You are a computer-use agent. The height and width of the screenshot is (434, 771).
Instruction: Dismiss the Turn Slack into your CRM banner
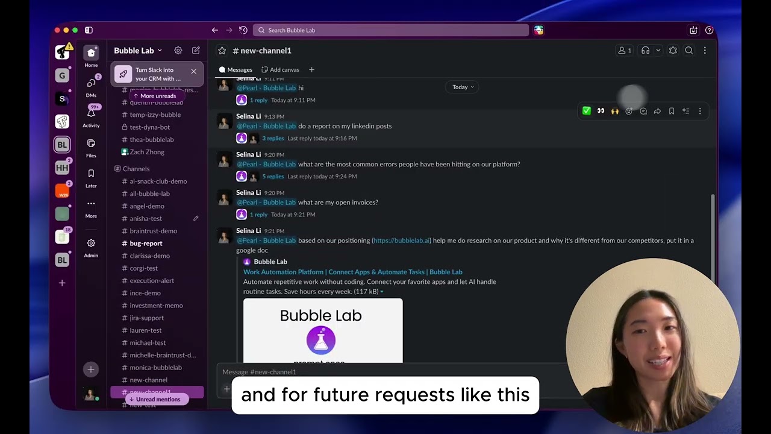tap(193, 71)
